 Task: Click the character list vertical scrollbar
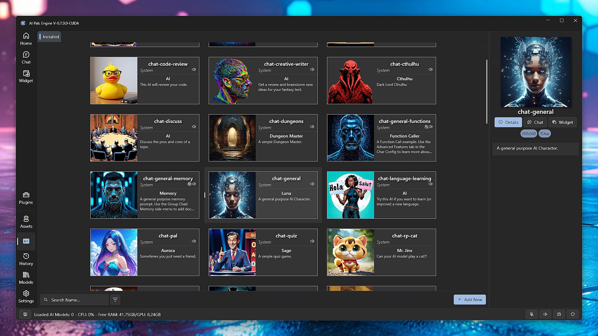(486, 92)
